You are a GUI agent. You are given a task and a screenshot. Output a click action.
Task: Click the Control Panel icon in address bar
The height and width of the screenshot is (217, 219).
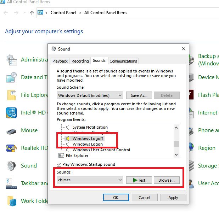40,12
